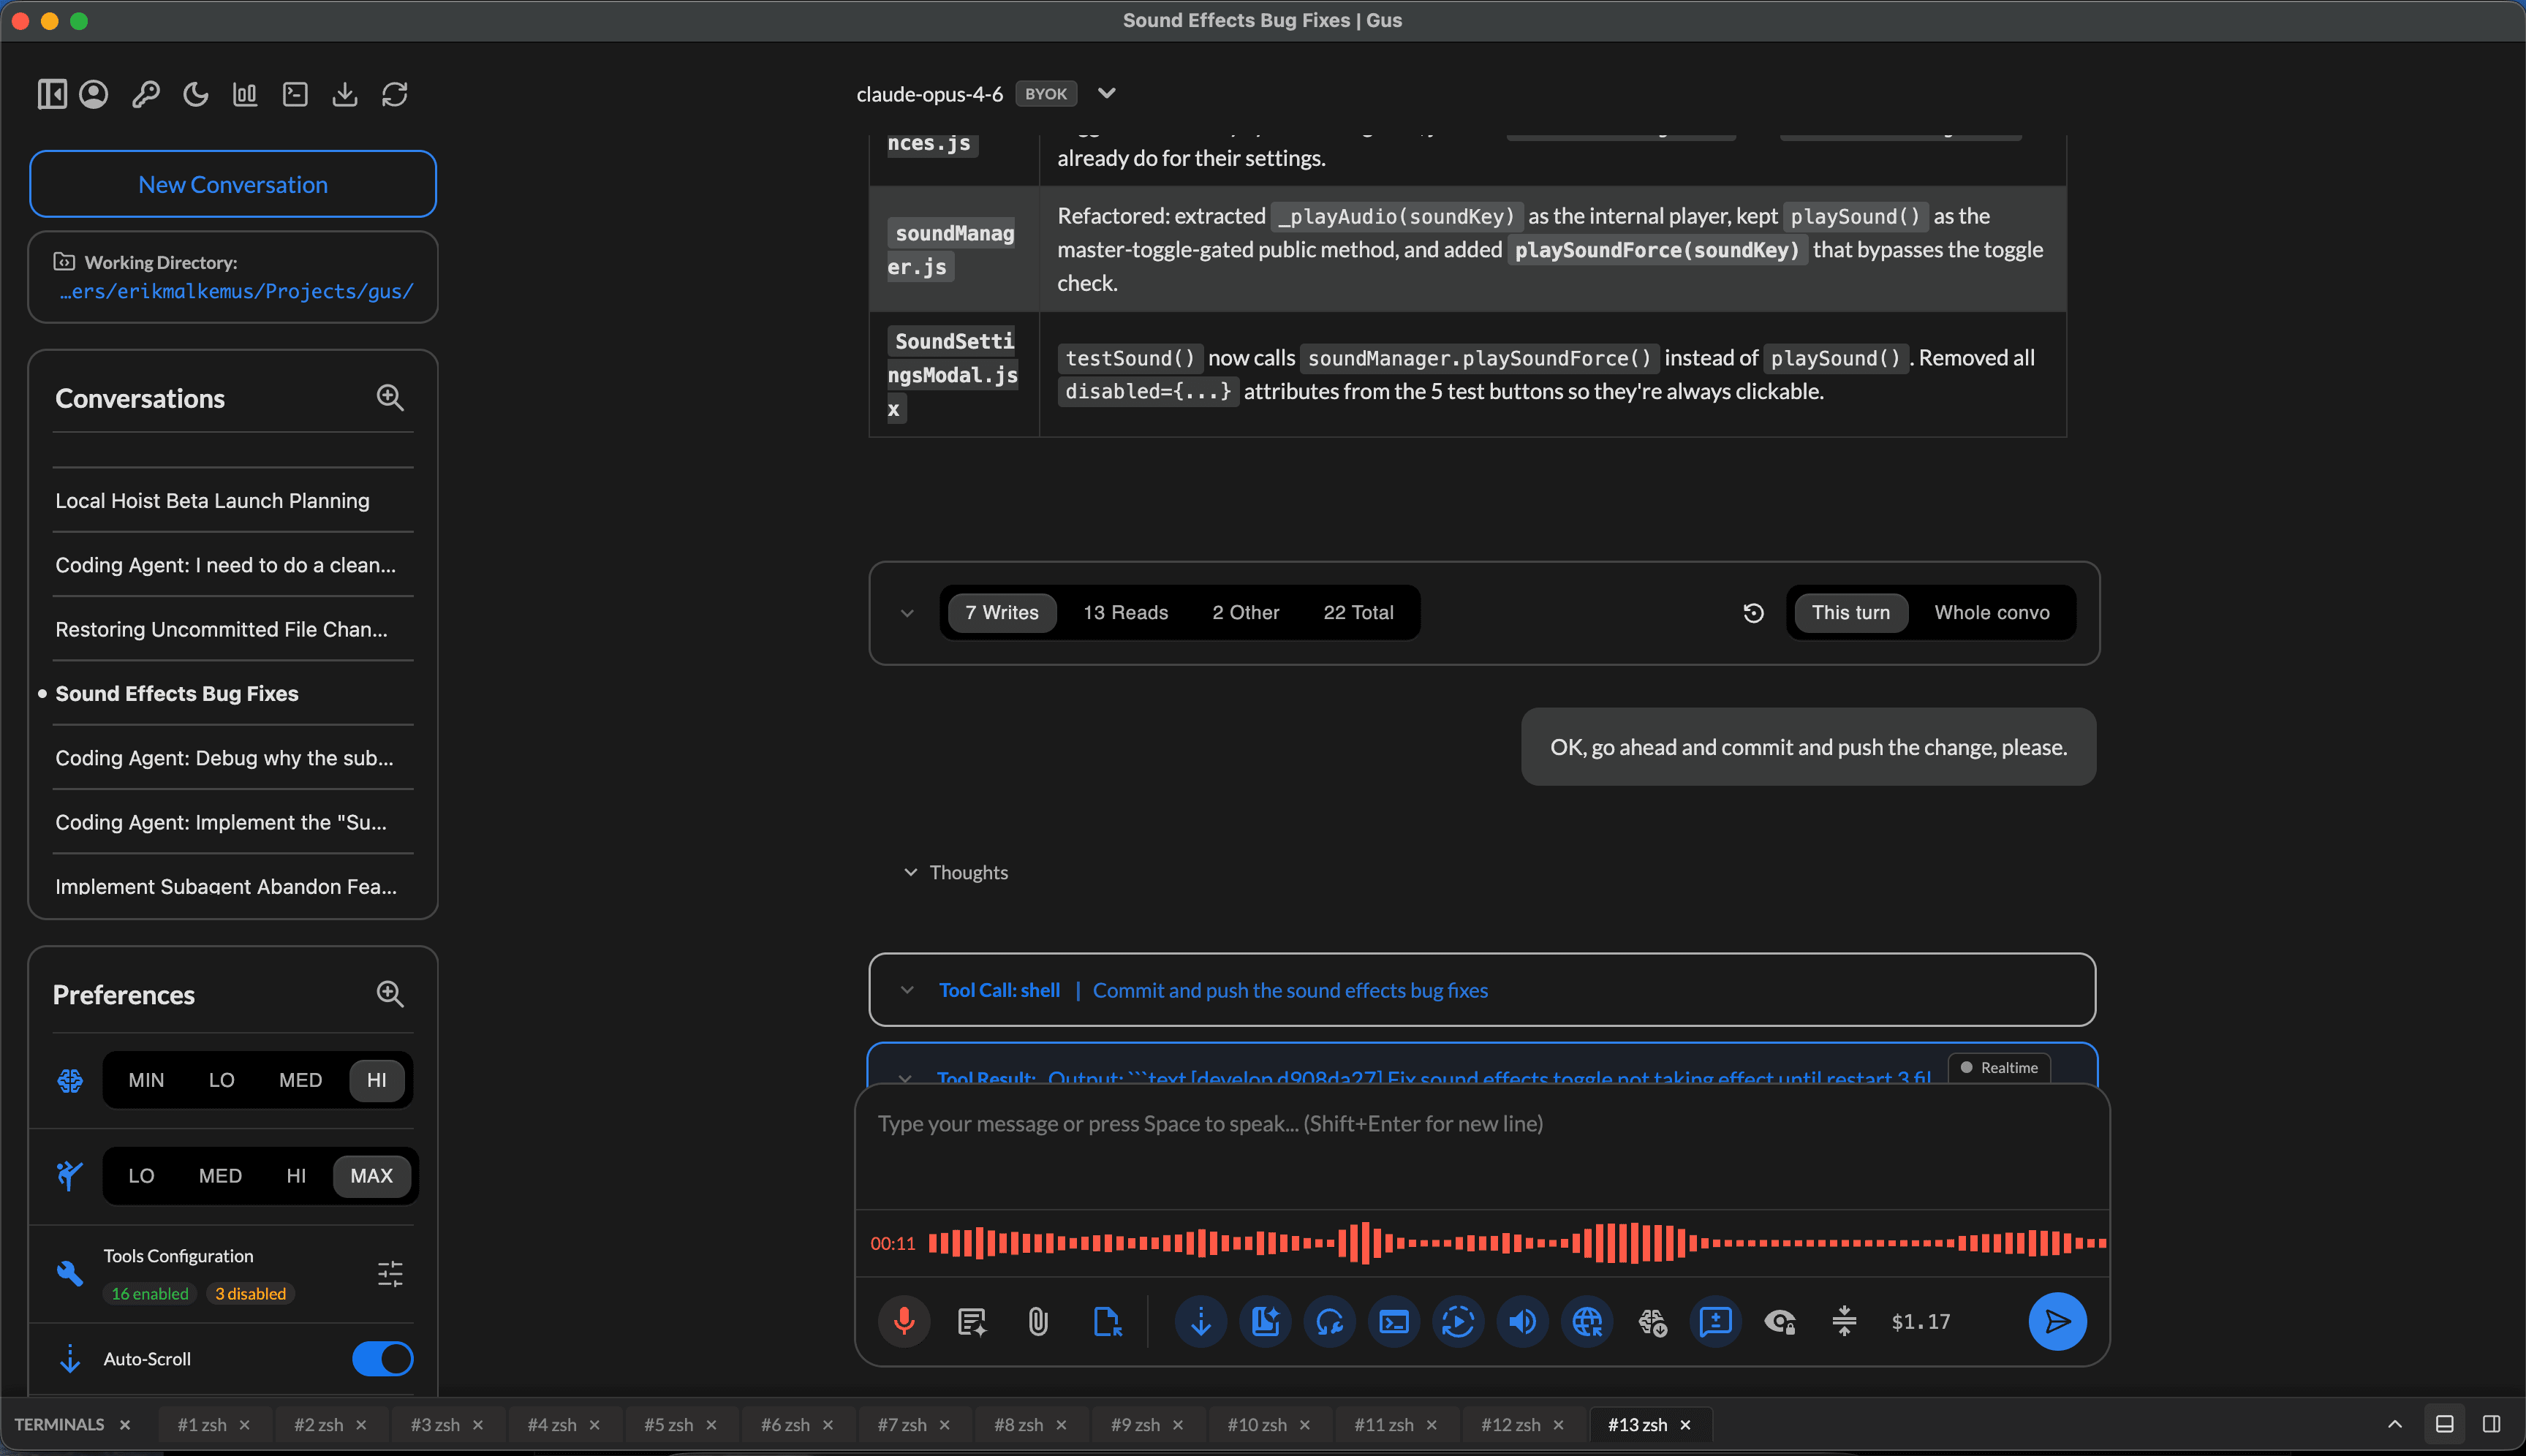Click the red audio waveform display
The height and width of the screenshot is (1456, 2526).
pyautogui.click(x=1500, y=1243)
